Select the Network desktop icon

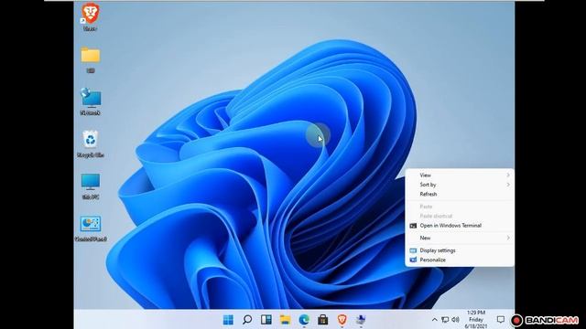pos(90,101)
